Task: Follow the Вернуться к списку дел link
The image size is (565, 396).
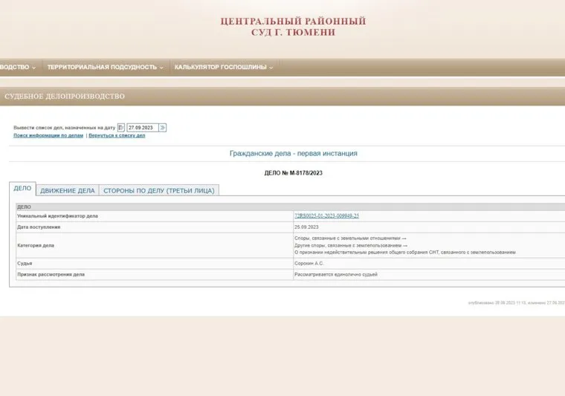Action: [x=117, y=136]
